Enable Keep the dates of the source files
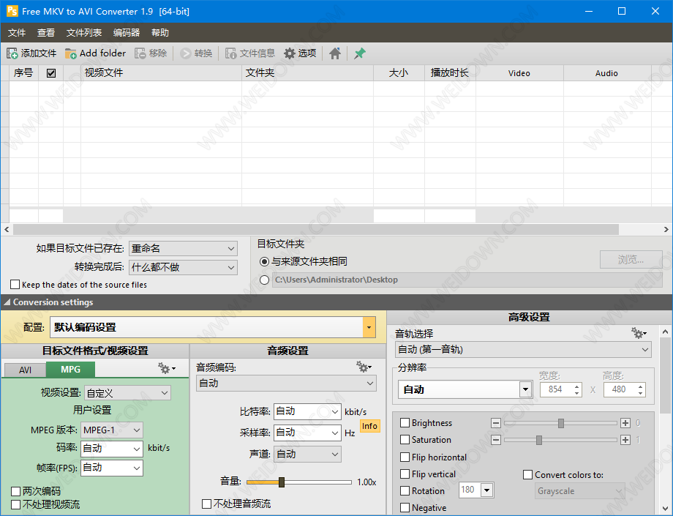 (15, 285)
